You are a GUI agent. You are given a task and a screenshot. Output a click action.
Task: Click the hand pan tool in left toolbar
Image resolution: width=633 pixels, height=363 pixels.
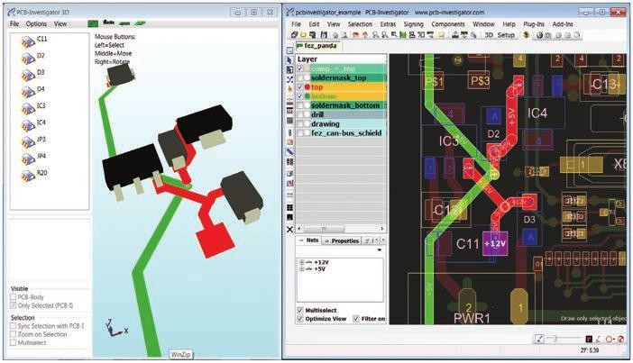pos(289,89)
